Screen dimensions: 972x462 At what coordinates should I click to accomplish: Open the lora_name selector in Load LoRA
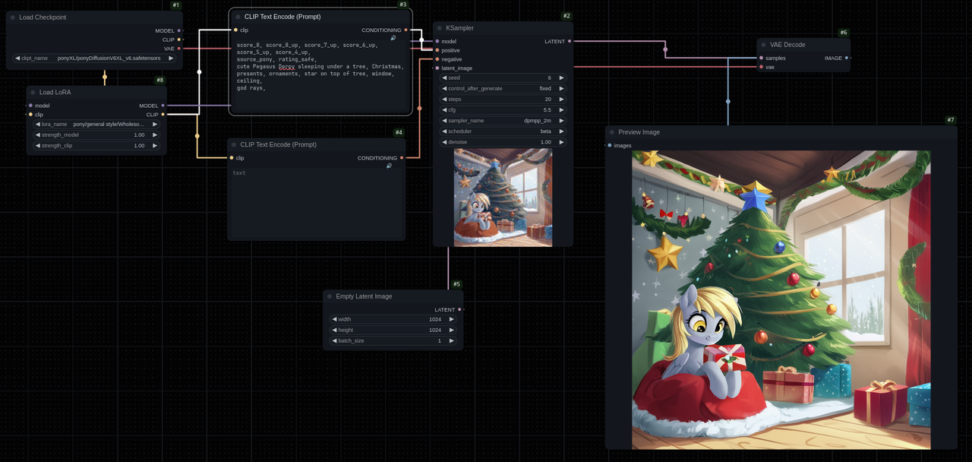(x=96, y=124)
